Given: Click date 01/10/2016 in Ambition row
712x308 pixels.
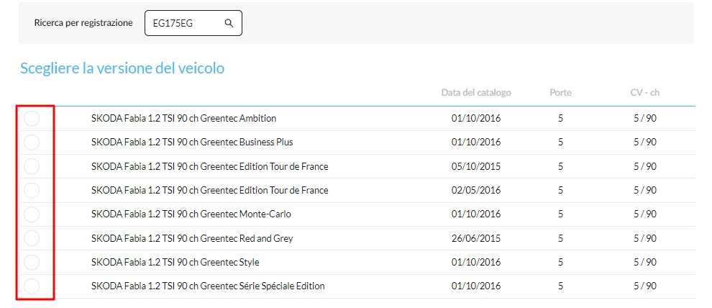Looking at the screenshot, I should 476,119.
